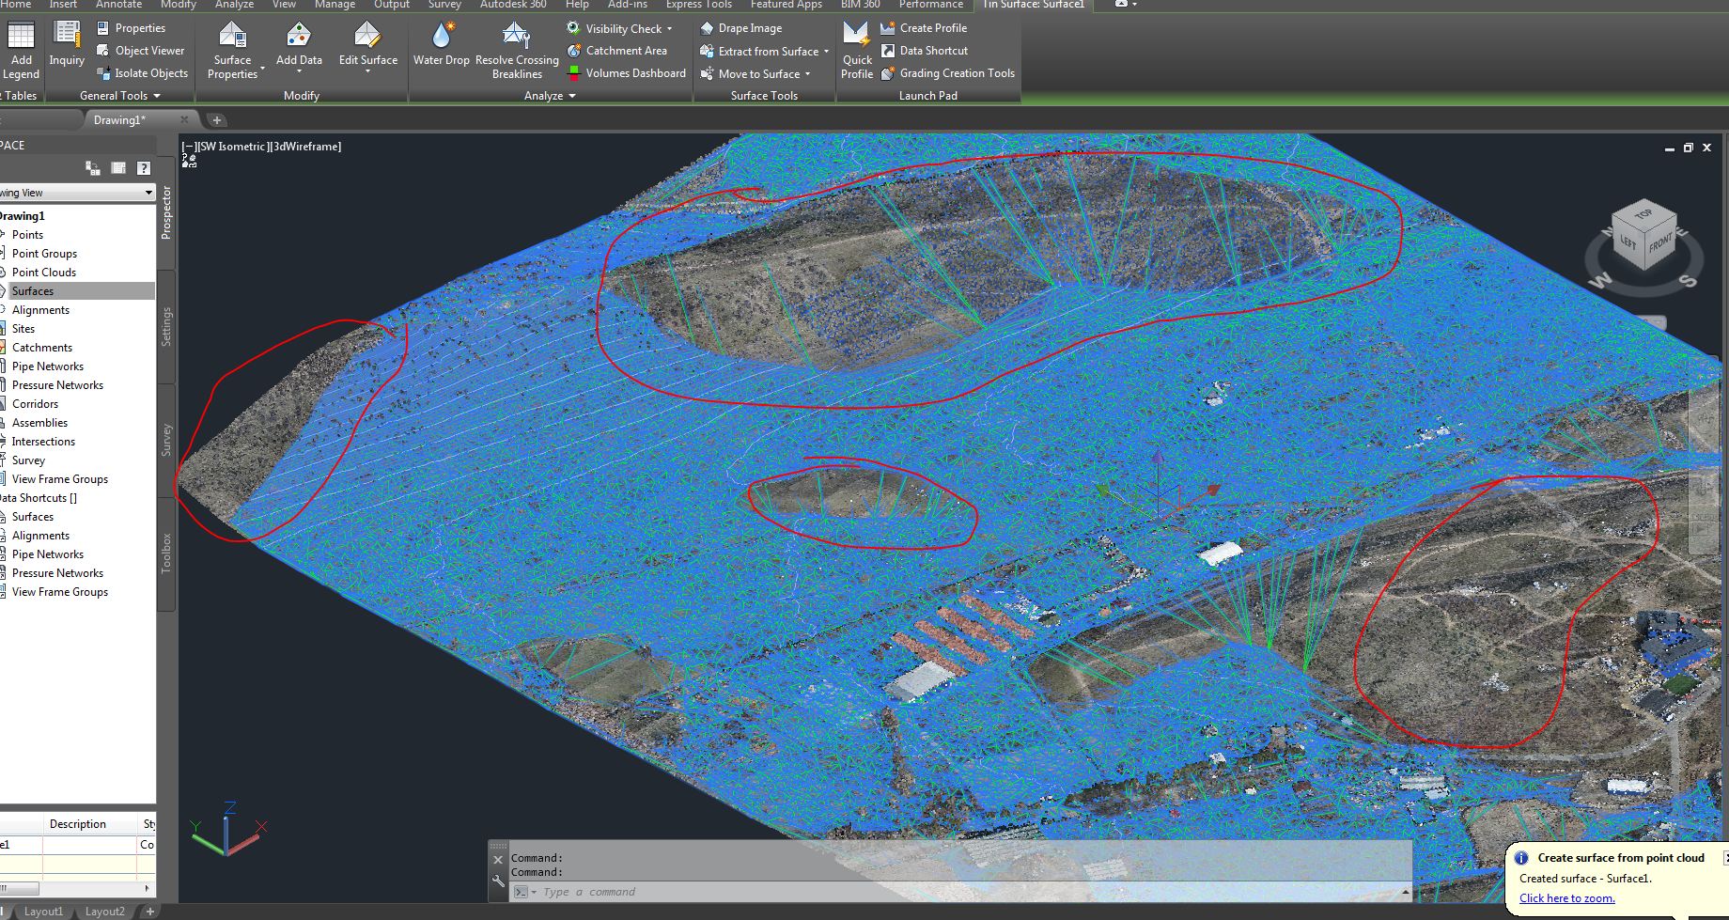
Task: Click Add Legend in the Tables panel
Action: click(x=21, y=47)
